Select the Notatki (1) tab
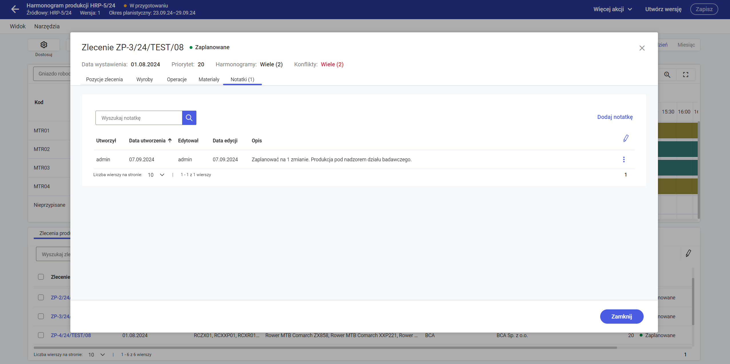The image size is (730, 364). (242, 79)
